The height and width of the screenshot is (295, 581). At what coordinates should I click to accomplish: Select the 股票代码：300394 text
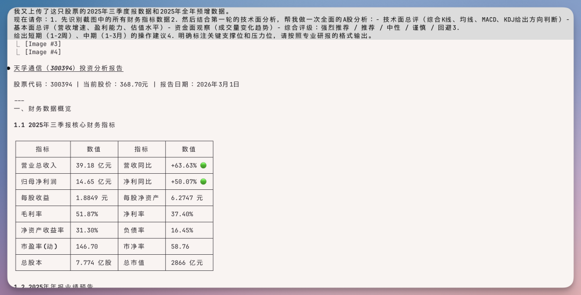(43, 85)
